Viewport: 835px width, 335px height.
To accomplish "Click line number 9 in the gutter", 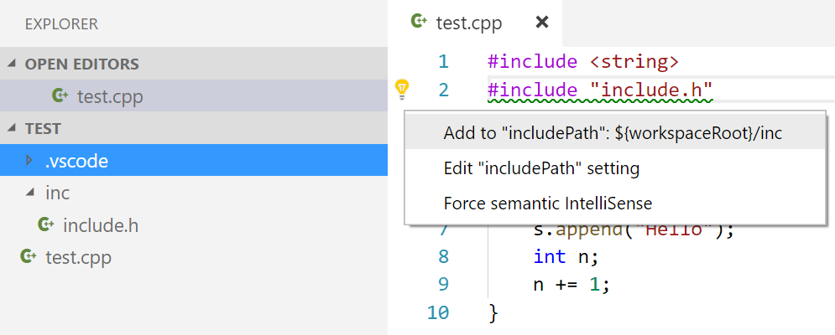I will (444, 285).
